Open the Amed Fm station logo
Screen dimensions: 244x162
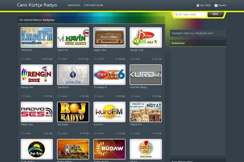click(37, 38)
